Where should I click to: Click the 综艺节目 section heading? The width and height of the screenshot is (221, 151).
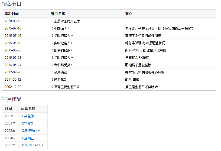12,4
